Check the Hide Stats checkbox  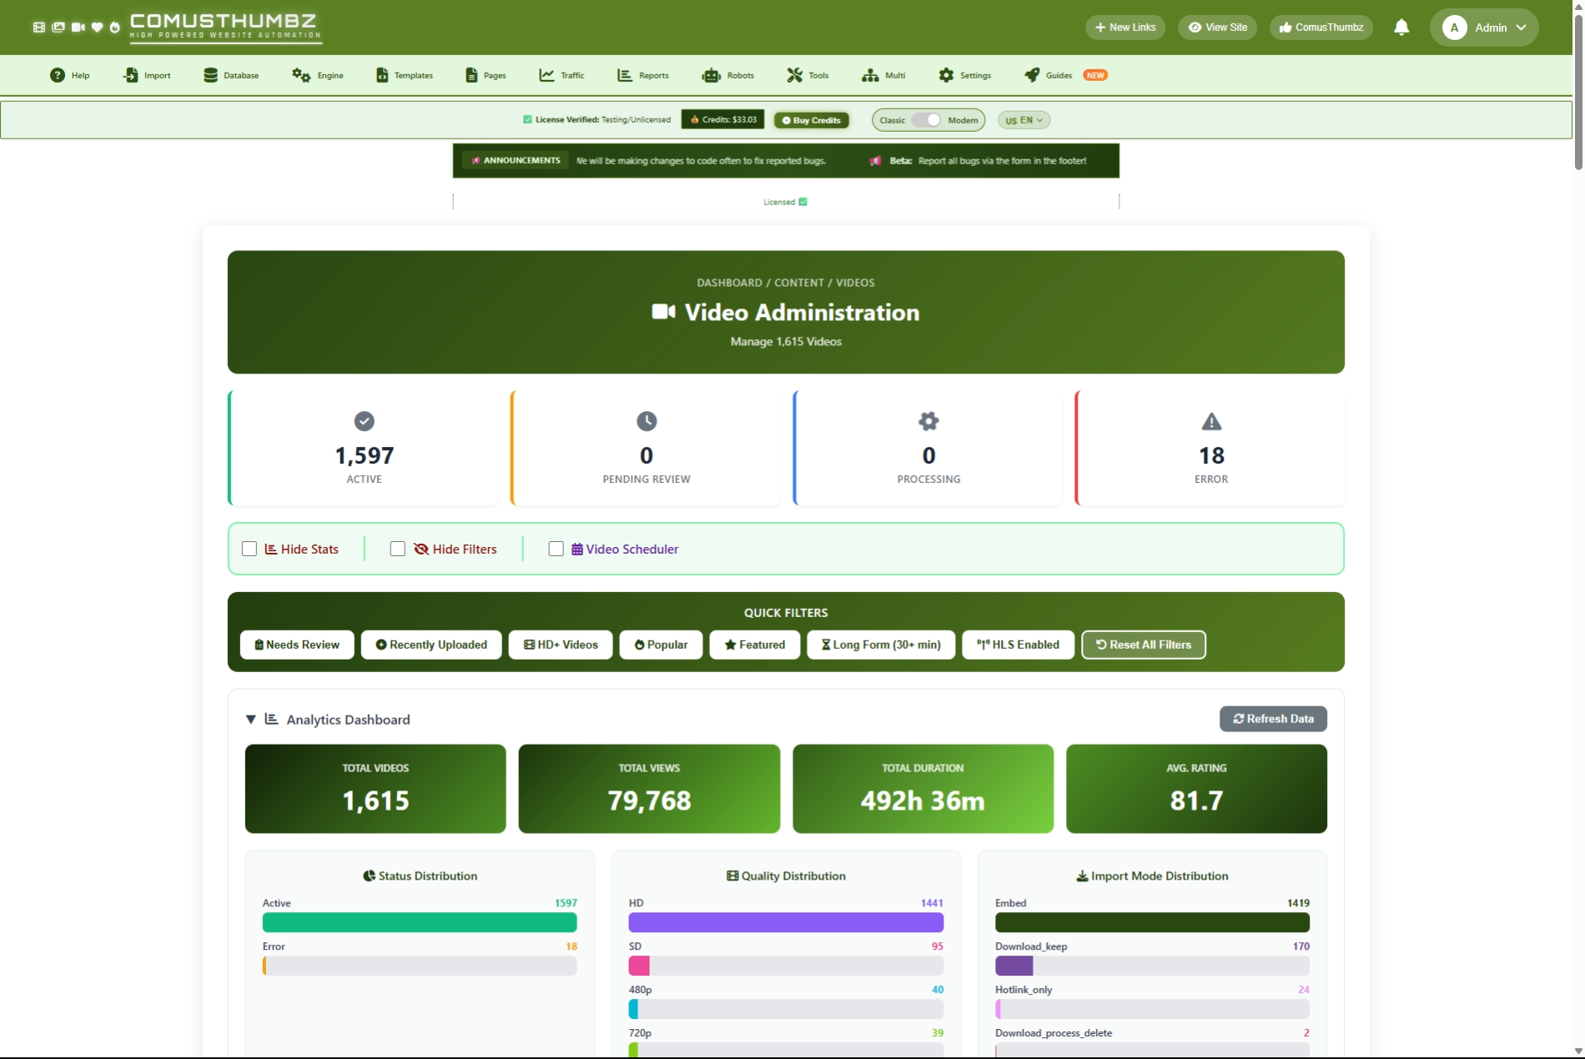click(249, 549)
